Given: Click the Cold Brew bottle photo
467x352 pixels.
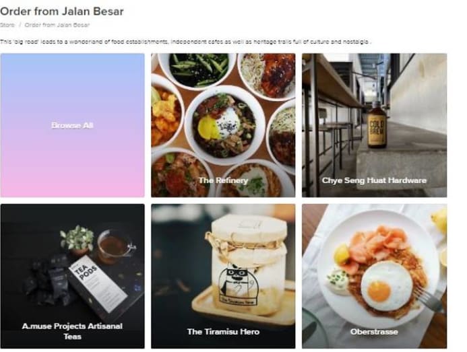Looking at the screenshot, I should point(377,125).
